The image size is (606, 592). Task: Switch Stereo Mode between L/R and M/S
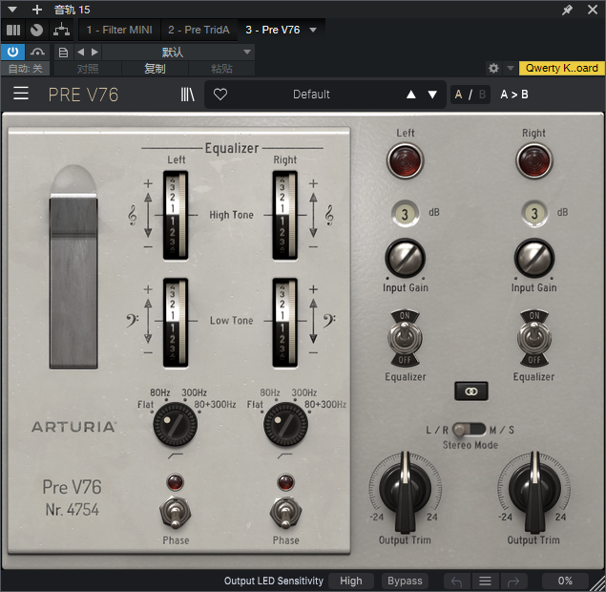tap(470, 430)
